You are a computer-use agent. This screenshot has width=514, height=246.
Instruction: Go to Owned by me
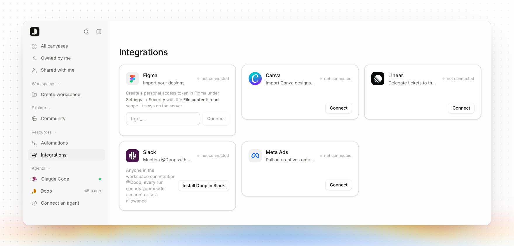point(66,58)
